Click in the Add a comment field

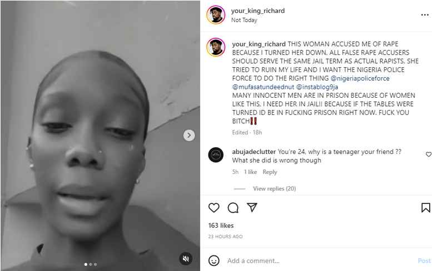320,260
